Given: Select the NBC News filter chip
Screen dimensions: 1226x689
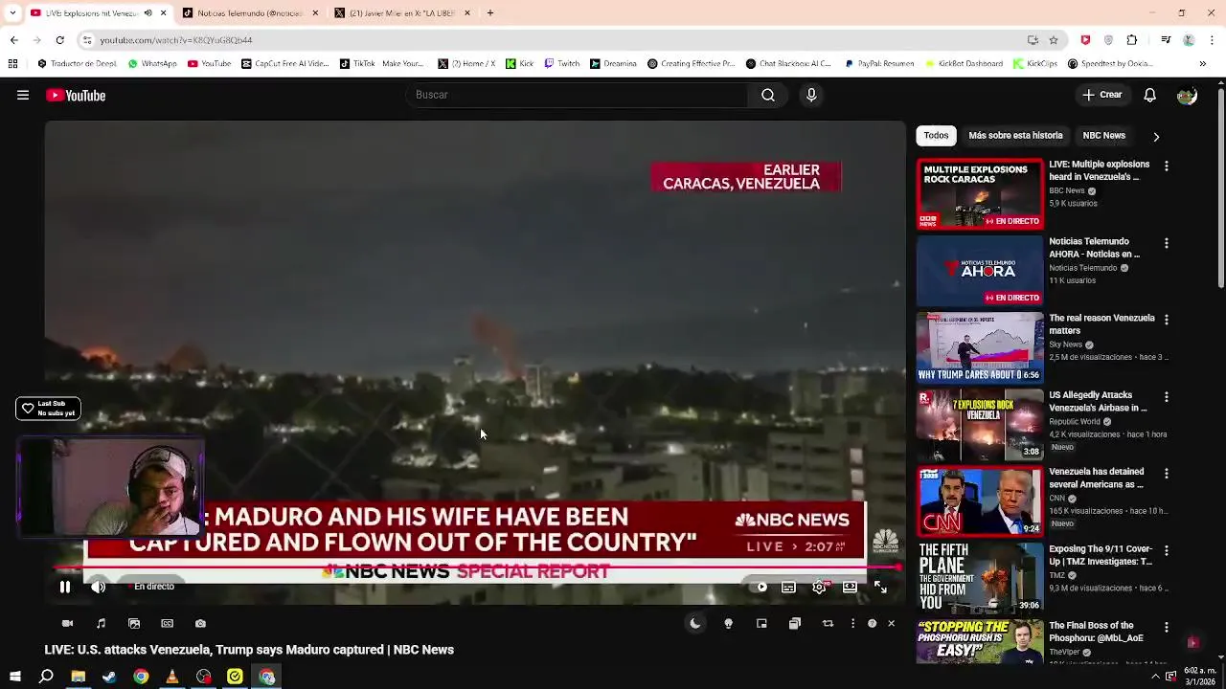Looking at the screenshot, I should point(1103,136).
